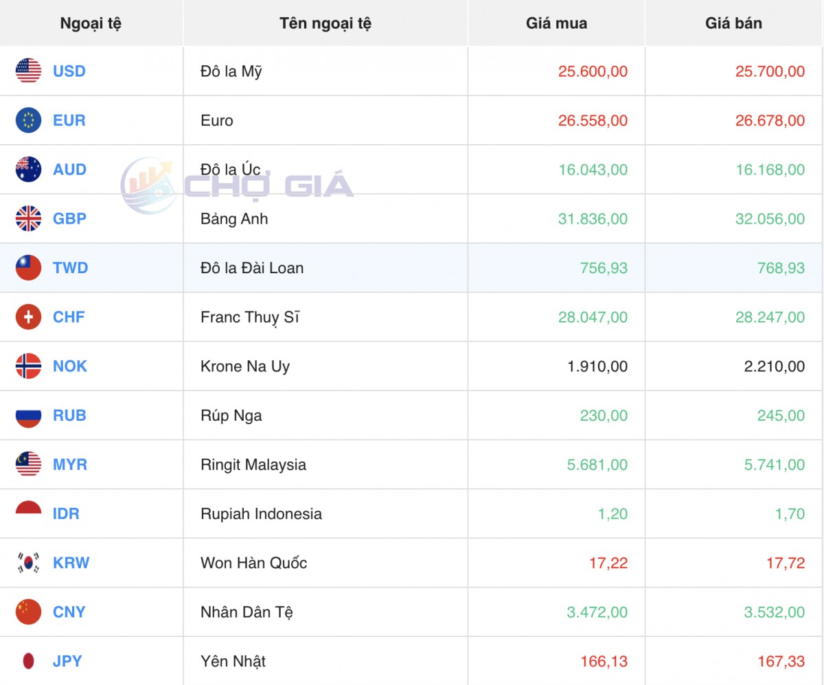Click the Chợ Giá watermark logo

pyautogui.click(x=237, y=185)
